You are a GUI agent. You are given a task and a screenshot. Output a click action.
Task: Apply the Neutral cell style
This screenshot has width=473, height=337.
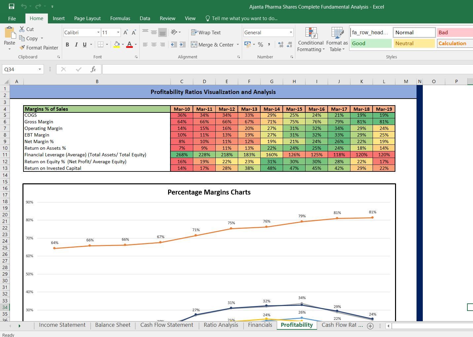pos(414,44)
